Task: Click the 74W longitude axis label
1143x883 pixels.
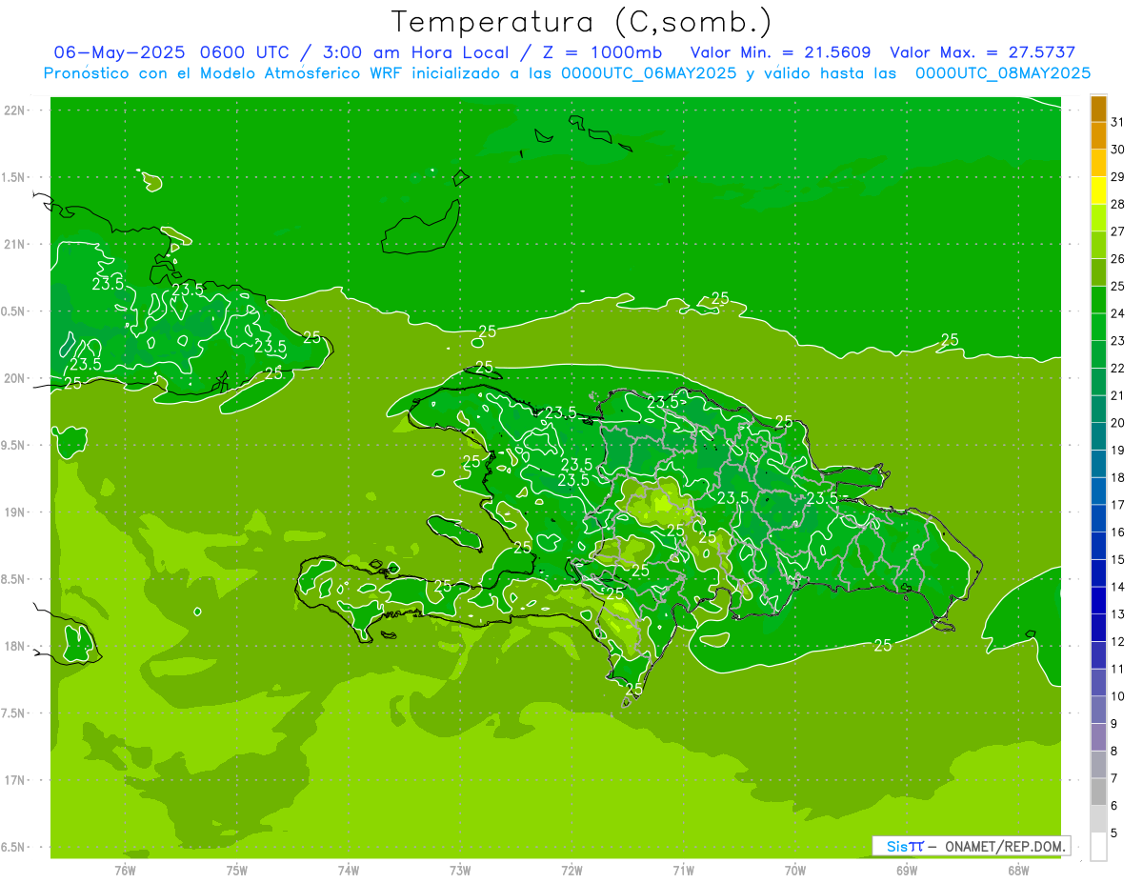Action: [x=348, y=871]
